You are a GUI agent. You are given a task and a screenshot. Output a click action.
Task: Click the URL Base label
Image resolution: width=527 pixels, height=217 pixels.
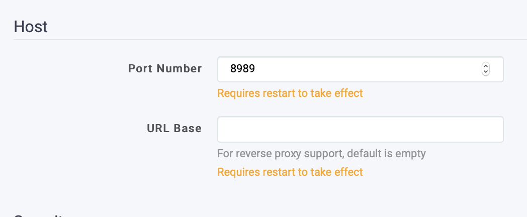174,128
